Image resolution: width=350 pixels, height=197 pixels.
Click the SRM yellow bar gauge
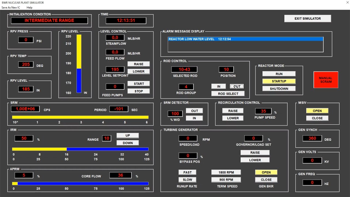(x=80, y=117)
